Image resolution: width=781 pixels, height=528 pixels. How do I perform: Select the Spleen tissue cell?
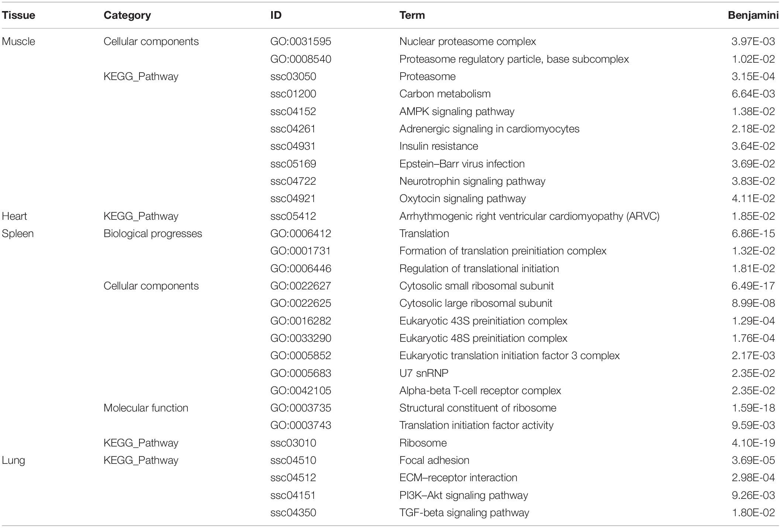(x=18, y=233)
